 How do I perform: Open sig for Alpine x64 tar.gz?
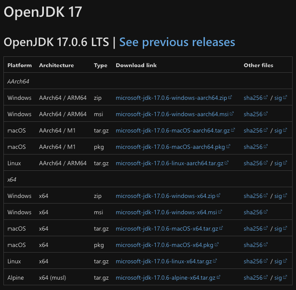pos(281,278)
